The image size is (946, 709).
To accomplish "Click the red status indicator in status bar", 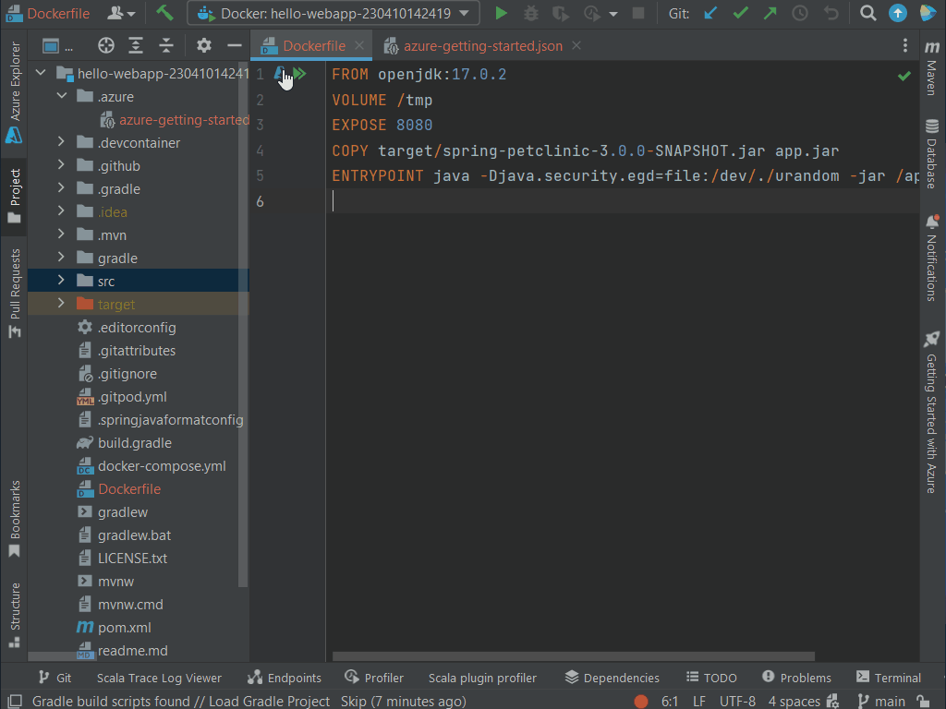I will 641,702.
